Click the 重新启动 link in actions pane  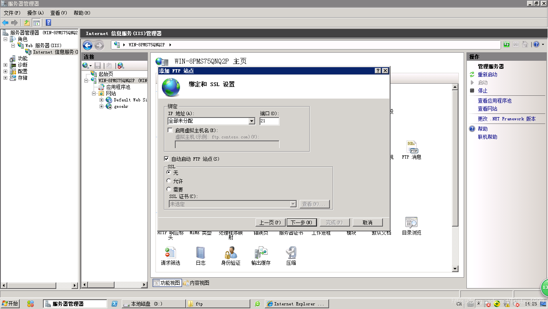(x=487, y=74)
